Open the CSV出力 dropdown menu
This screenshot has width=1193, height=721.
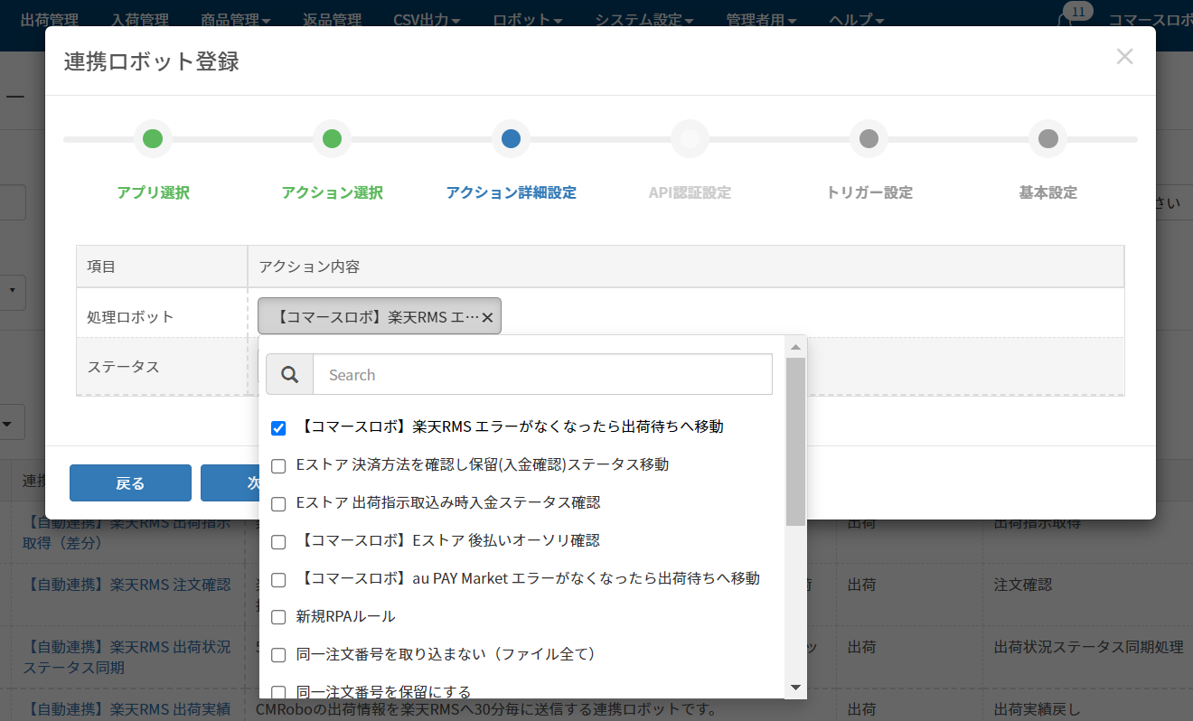(427, 20)
